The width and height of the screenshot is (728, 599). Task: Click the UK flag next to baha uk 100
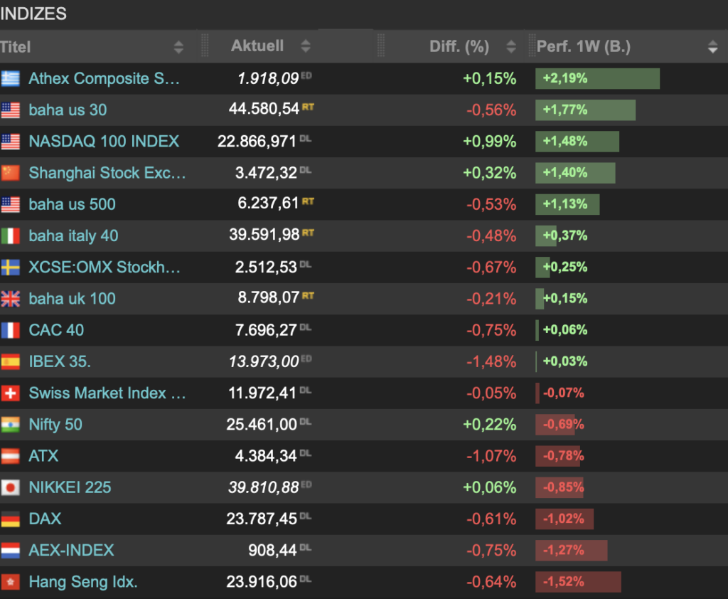10,299
